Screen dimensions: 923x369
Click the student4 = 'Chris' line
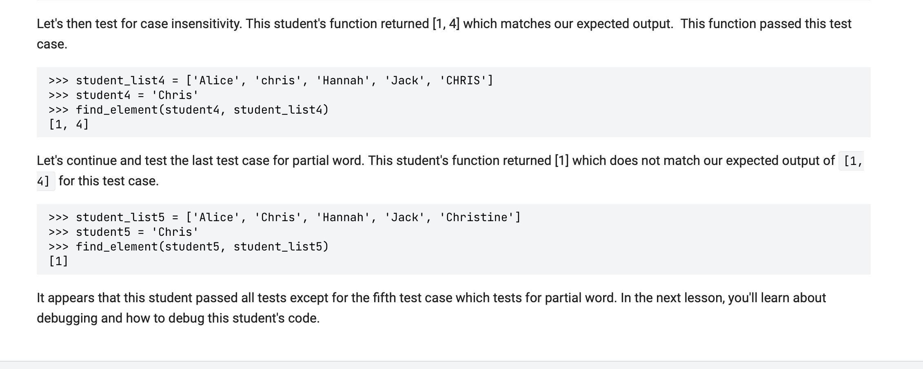click(123, 95)
